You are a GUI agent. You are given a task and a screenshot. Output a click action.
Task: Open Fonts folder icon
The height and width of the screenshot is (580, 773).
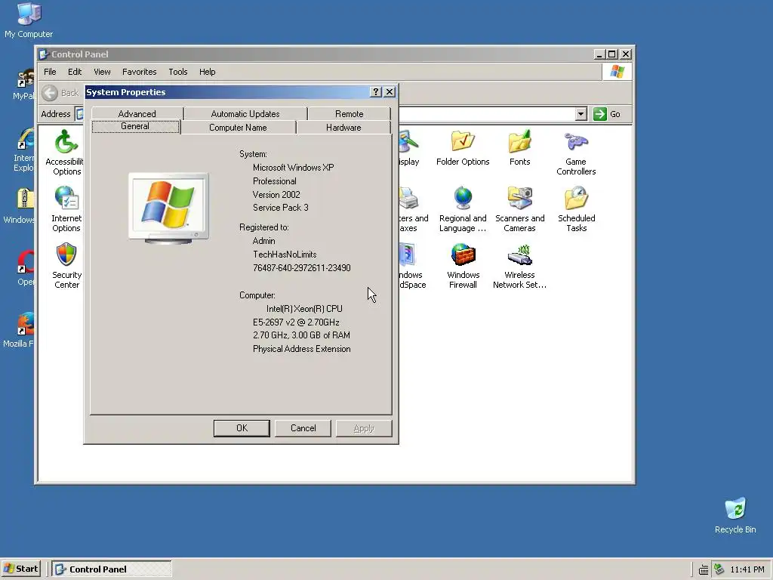[x=519, y=149]
